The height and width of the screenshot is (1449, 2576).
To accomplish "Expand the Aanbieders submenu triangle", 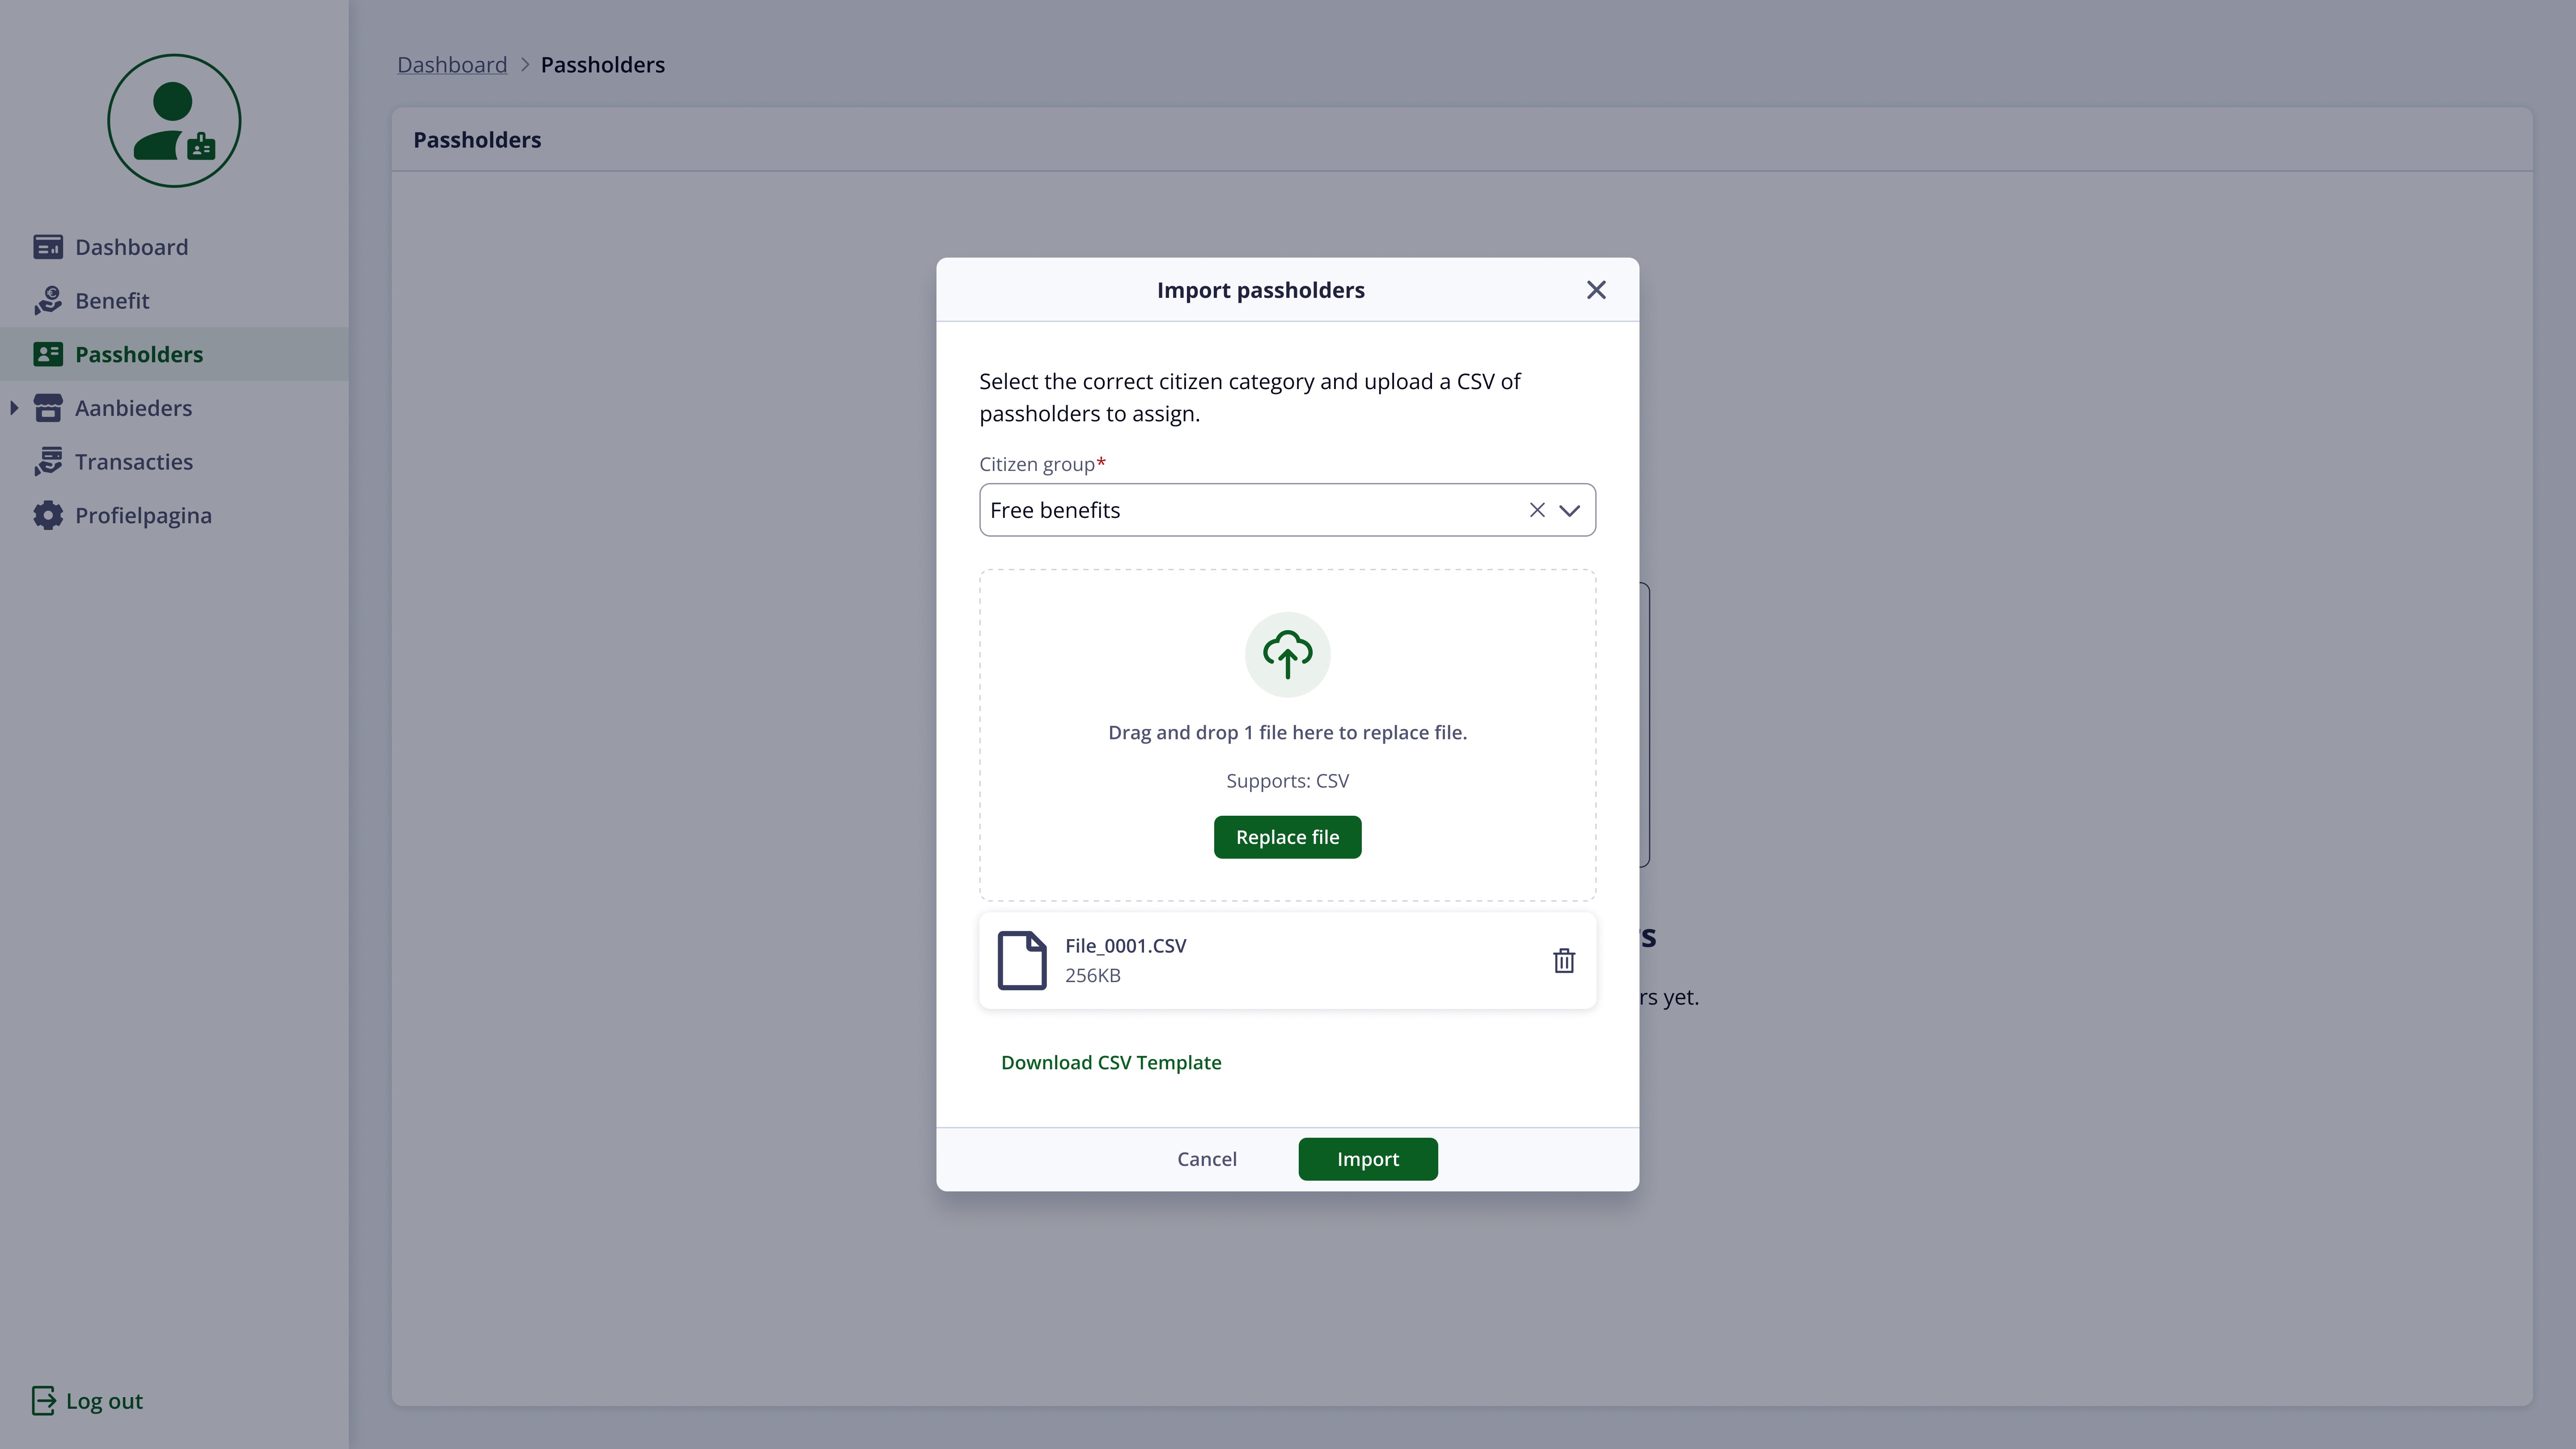I will 14,408.
